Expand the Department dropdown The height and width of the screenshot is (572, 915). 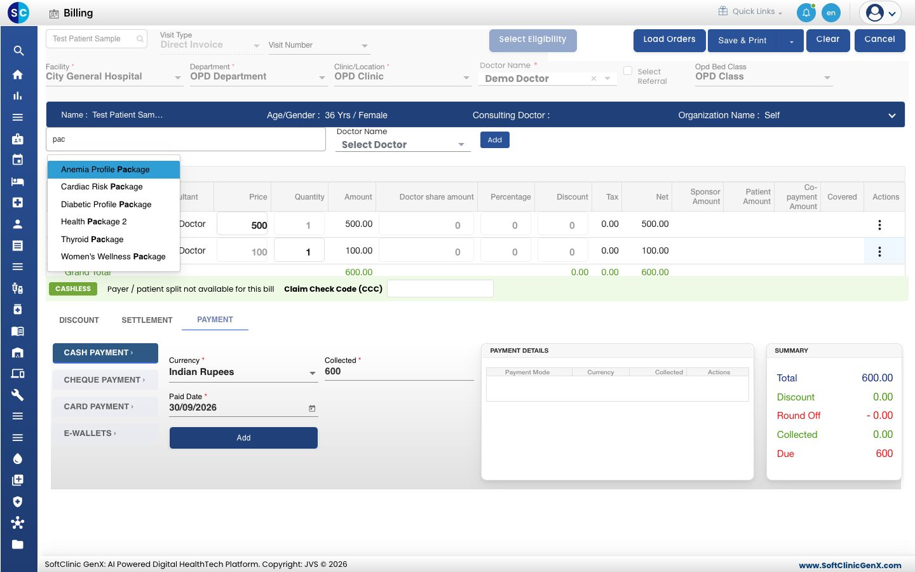[x=257, y=76]
